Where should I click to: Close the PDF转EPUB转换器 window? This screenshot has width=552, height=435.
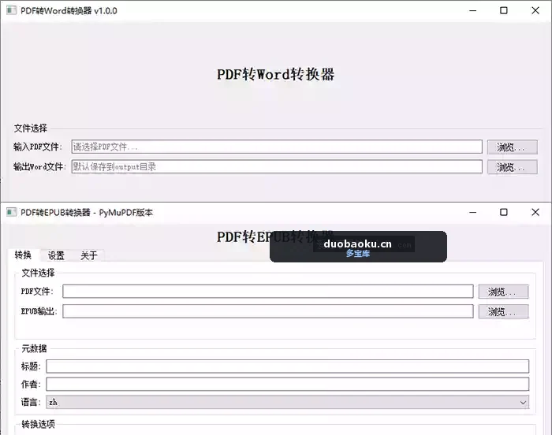535,212
